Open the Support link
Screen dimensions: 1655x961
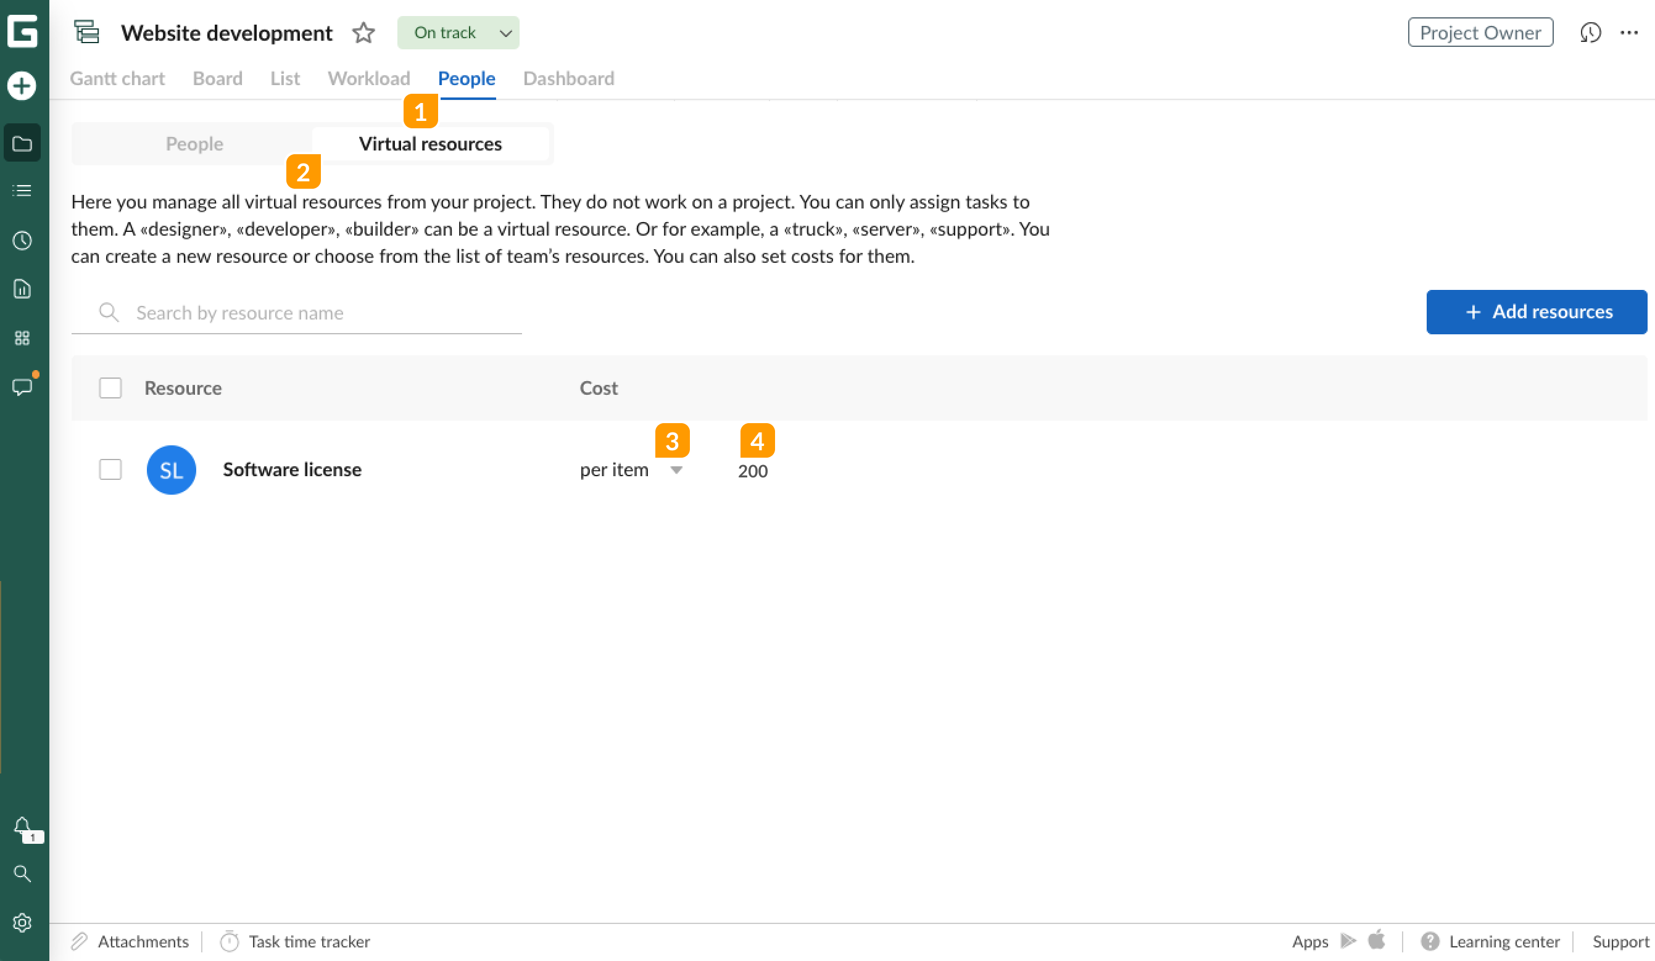click(x=1621, y=941)
